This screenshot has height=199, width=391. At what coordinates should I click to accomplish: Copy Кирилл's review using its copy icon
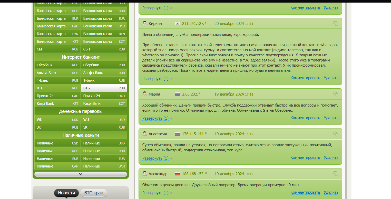click(336, 24)
